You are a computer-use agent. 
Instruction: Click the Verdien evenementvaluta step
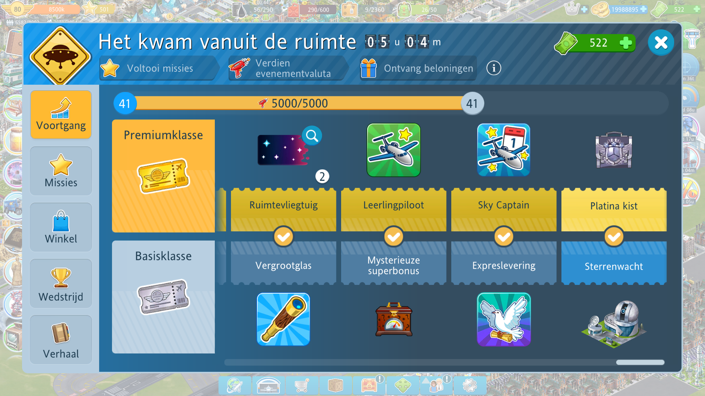point(288,68)
